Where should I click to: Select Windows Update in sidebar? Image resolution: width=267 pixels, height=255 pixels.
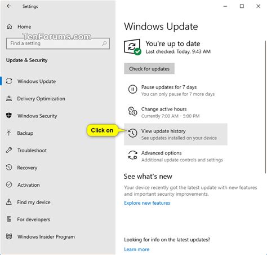pyautogui.click(x=37, y=81)
